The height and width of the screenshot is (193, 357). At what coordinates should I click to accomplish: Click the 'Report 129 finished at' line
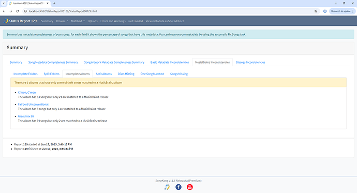click(x=43, y=149)
